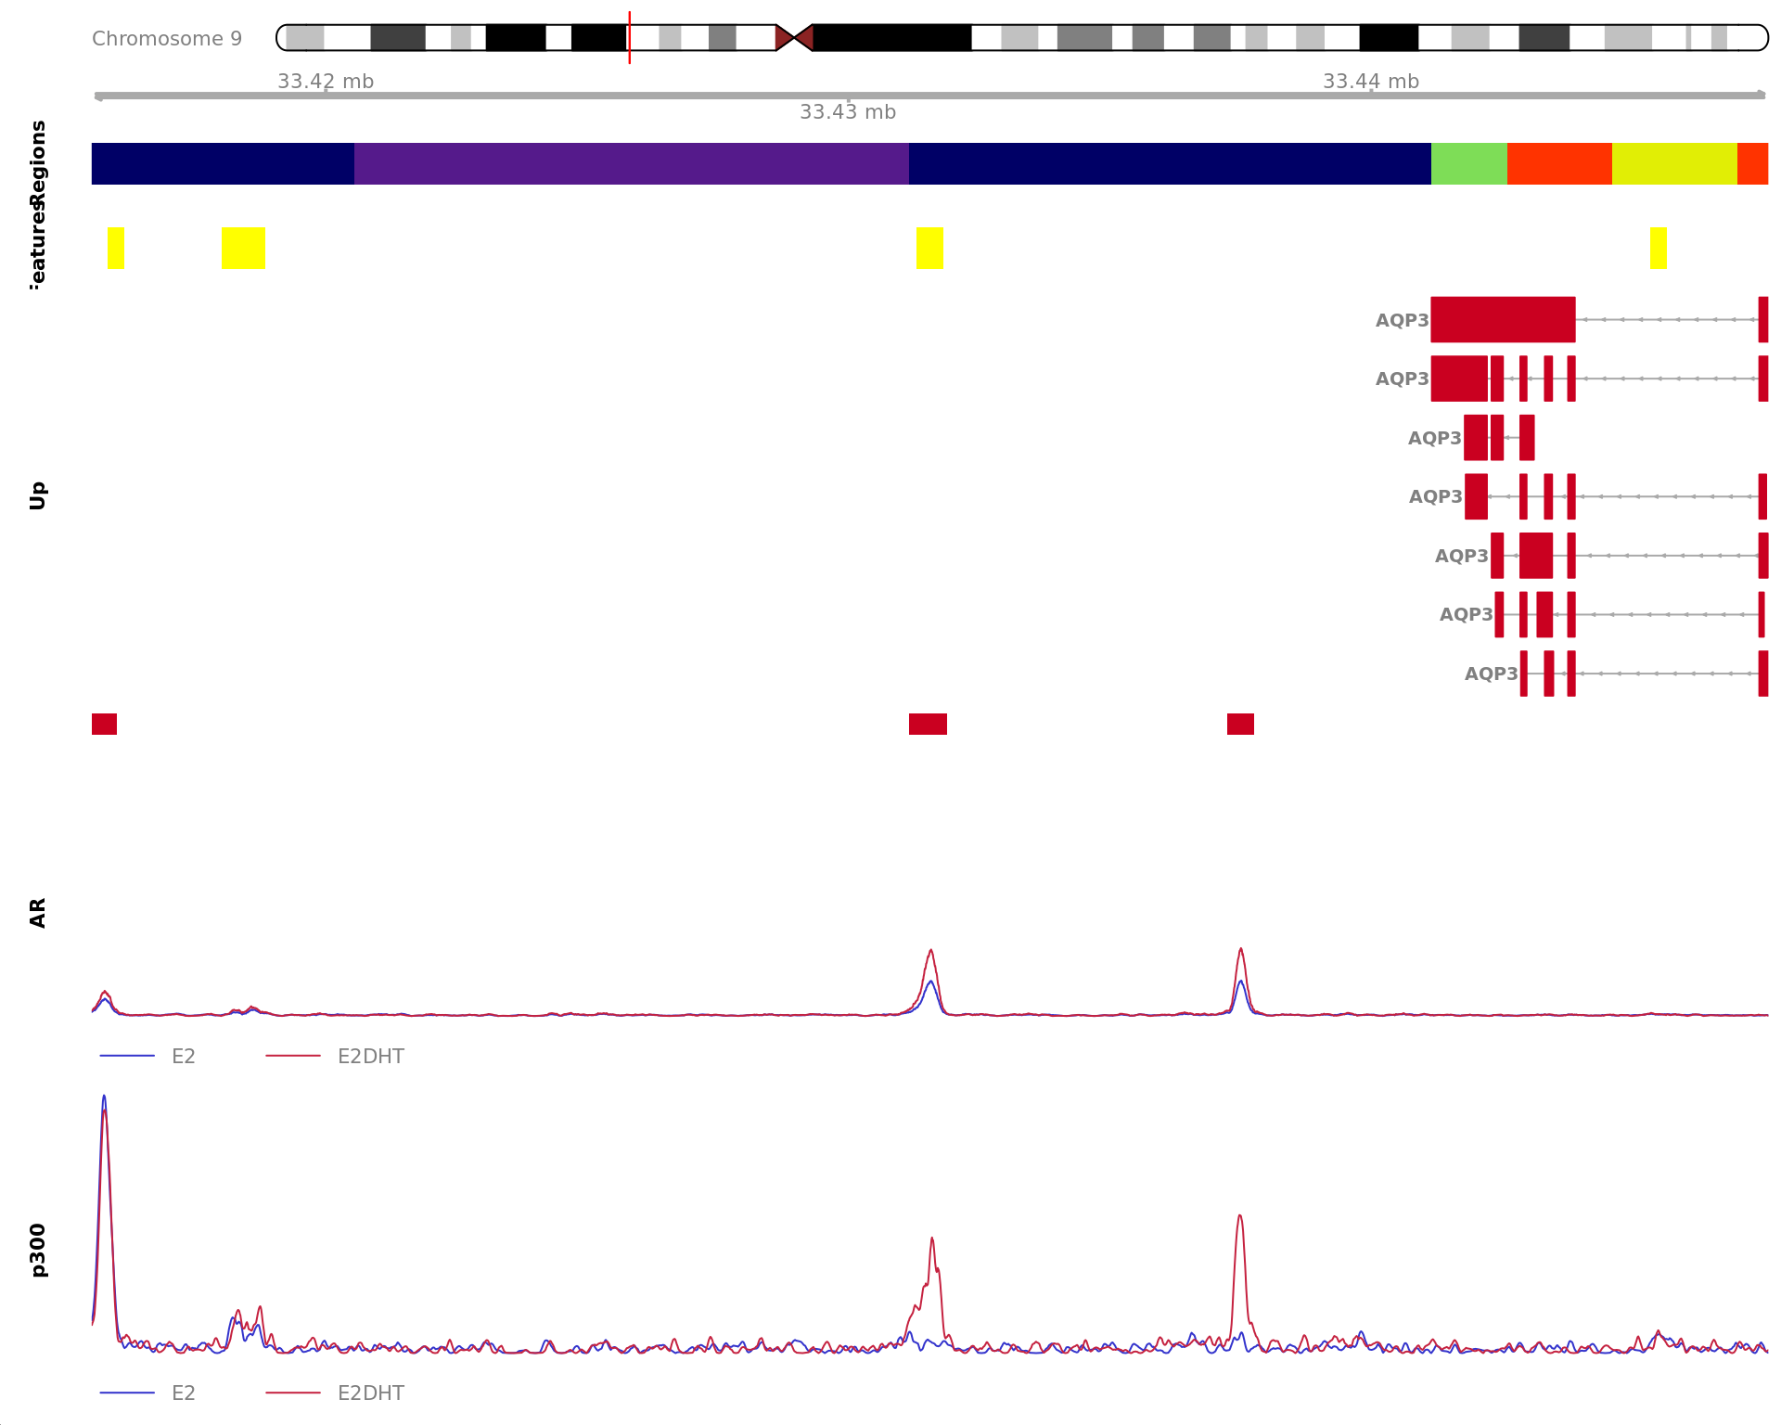The height and width of the screenshot is (1425, 1781).
Task: Click the 'Up' track title
Action: 38,495
